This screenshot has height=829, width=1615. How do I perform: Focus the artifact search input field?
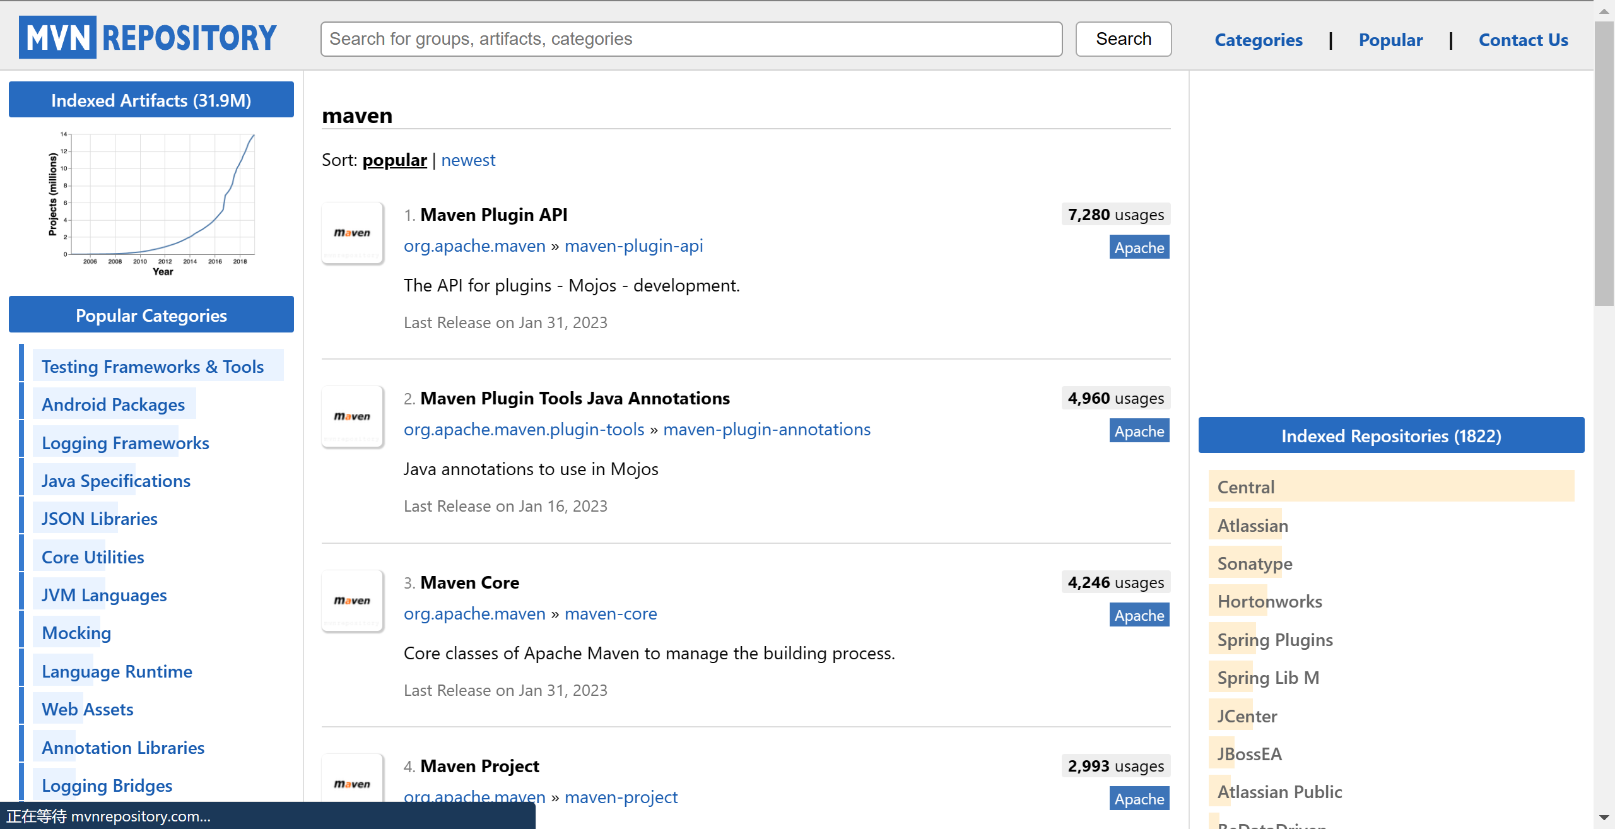tap(691, 39)
